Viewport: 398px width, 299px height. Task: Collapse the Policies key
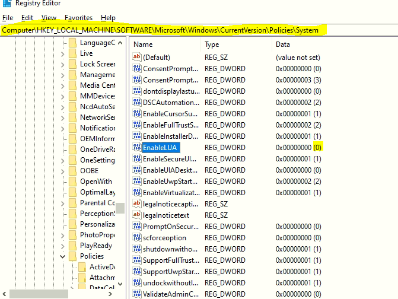pyautogui.click(x=62, y=257)
